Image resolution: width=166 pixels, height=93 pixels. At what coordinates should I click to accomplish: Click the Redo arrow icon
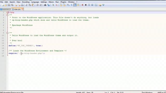click(x=41, y=5)
